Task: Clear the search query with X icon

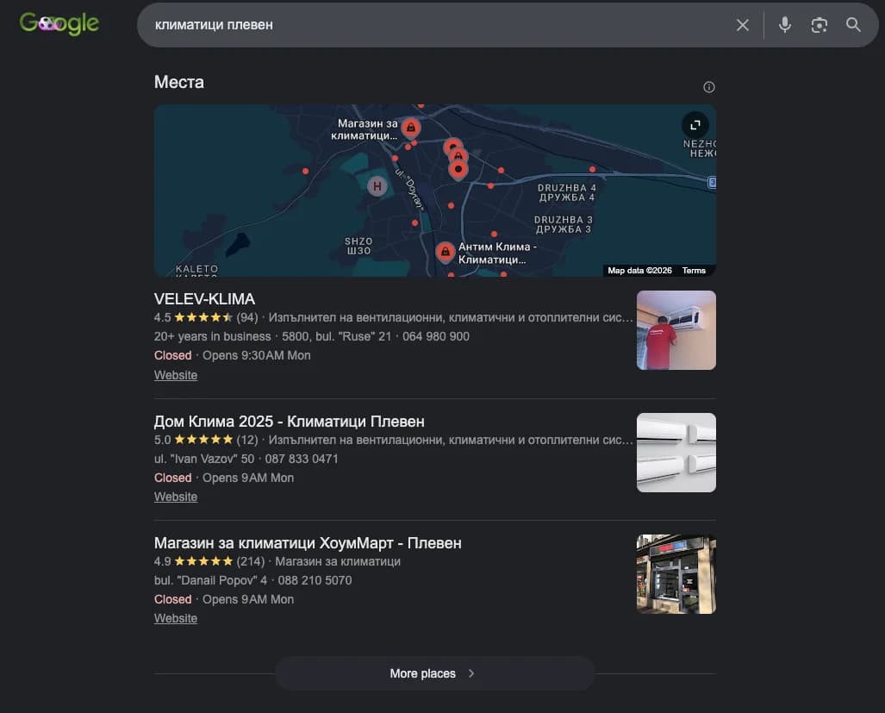Action: coord(742,25)
